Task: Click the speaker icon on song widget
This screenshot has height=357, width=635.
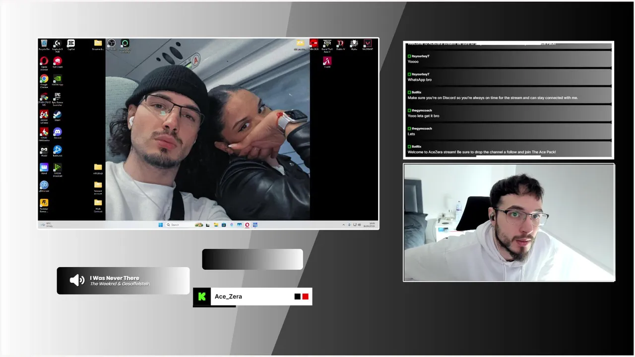Action: [x=77, y=281]
